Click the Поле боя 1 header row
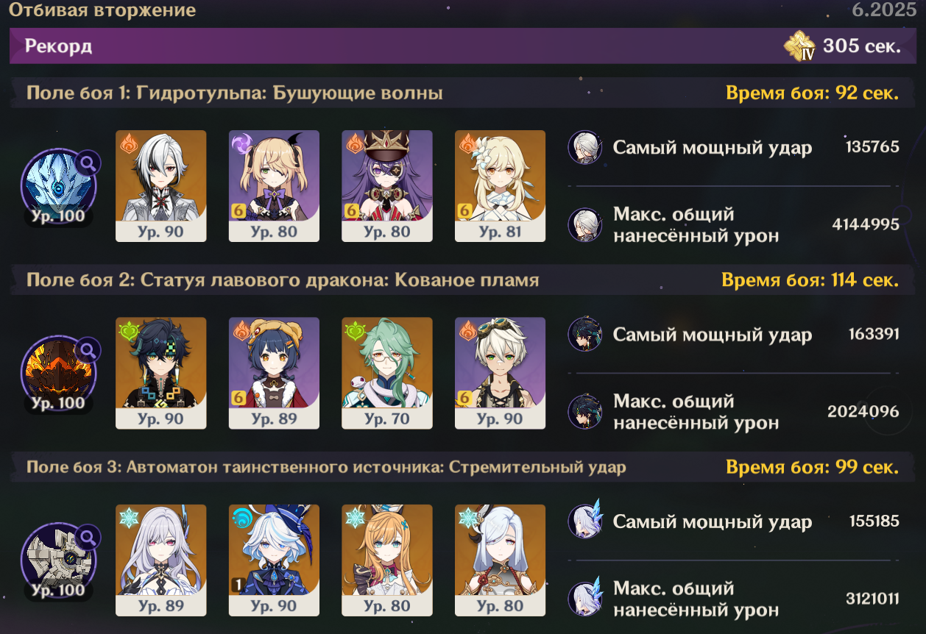 pyautogui.click(x=462, y=93)
